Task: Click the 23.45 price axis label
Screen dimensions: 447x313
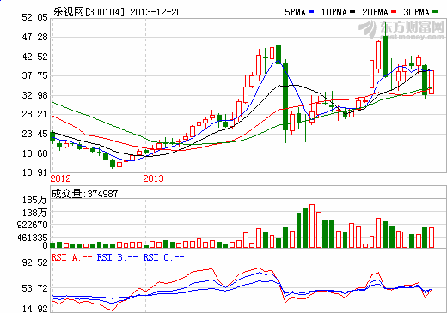Action: coord(35,134)
